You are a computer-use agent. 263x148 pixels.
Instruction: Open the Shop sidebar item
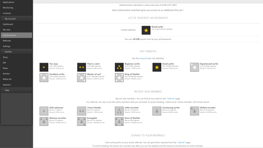coord(16,57)
